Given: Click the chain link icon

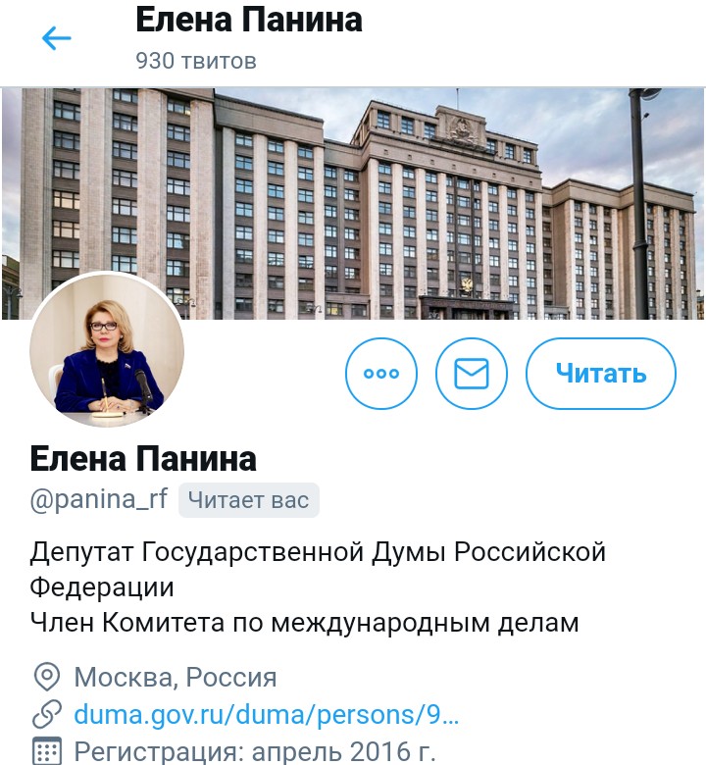Looking at the screenshot, I should (x=47, y=714).
